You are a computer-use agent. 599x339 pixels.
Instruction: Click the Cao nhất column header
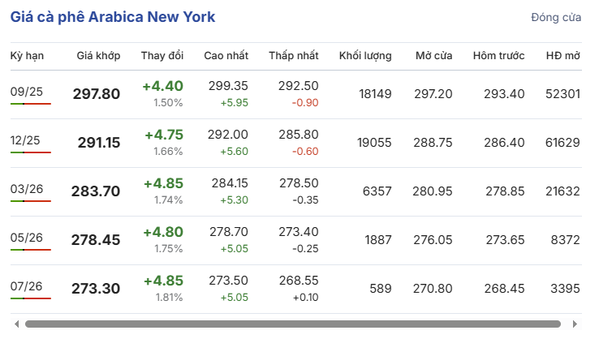226,56
